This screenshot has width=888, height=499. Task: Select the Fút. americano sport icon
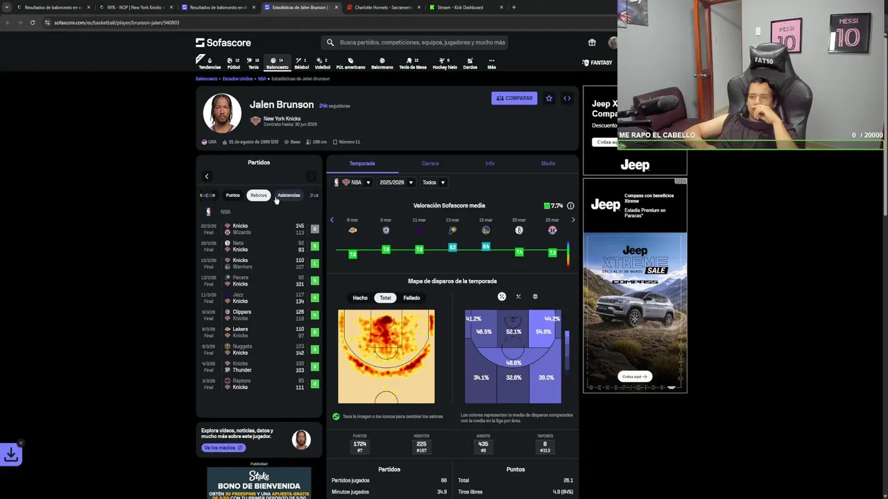pos(350,63)
